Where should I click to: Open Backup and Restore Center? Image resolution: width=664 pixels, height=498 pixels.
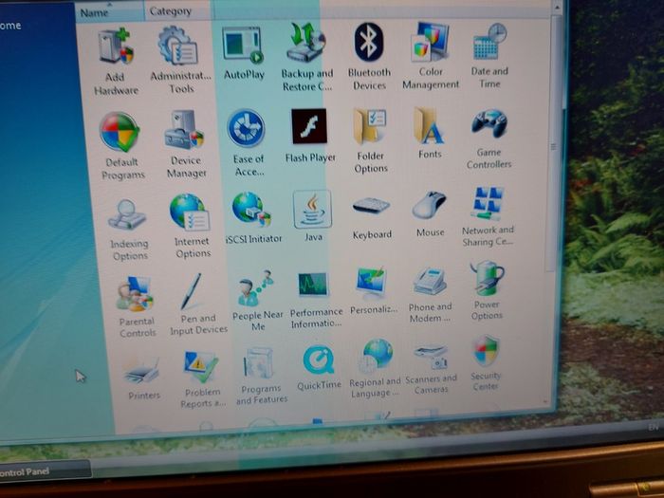(x=307, y=57)
